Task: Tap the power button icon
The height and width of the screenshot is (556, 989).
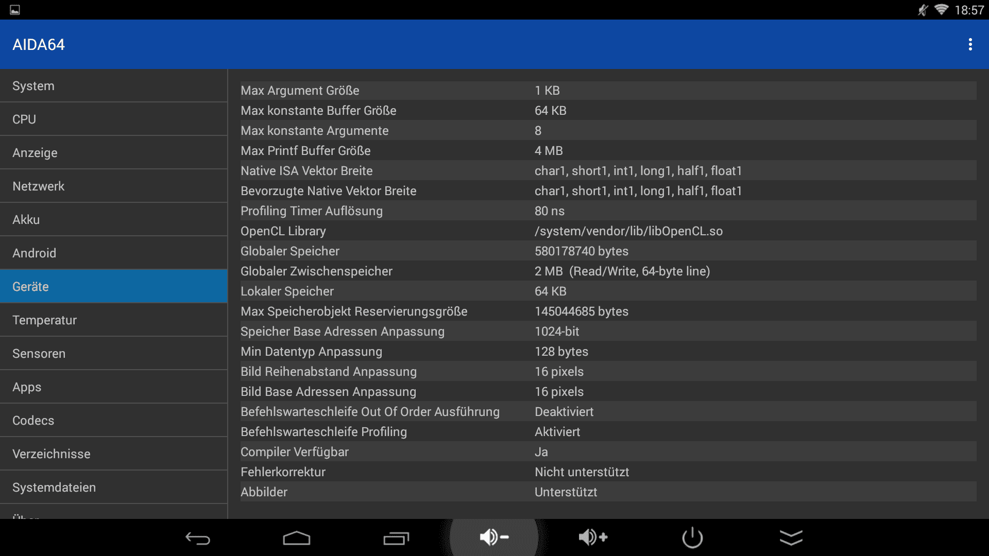Action: click(692, 538)
